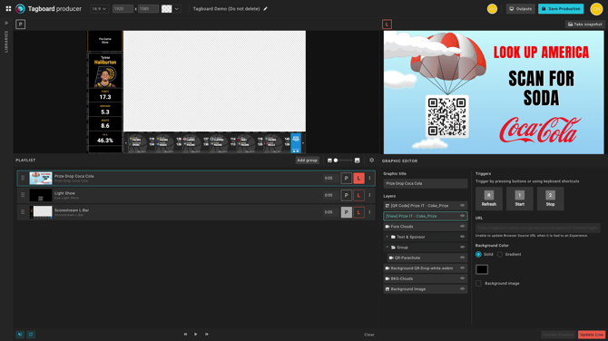The width and height of the screenshot is (608, 341).
Task: Toggle preview P for Prize Drop Coca Cola
Action: click(347, 179)
